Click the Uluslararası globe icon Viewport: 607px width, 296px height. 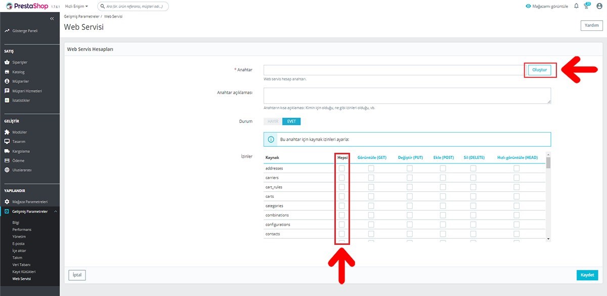coord(7,170)
